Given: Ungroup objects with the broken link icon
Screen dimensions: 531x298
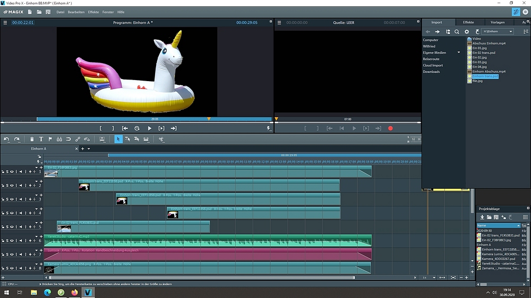Looking at the screenshot, I should point(87,139).
